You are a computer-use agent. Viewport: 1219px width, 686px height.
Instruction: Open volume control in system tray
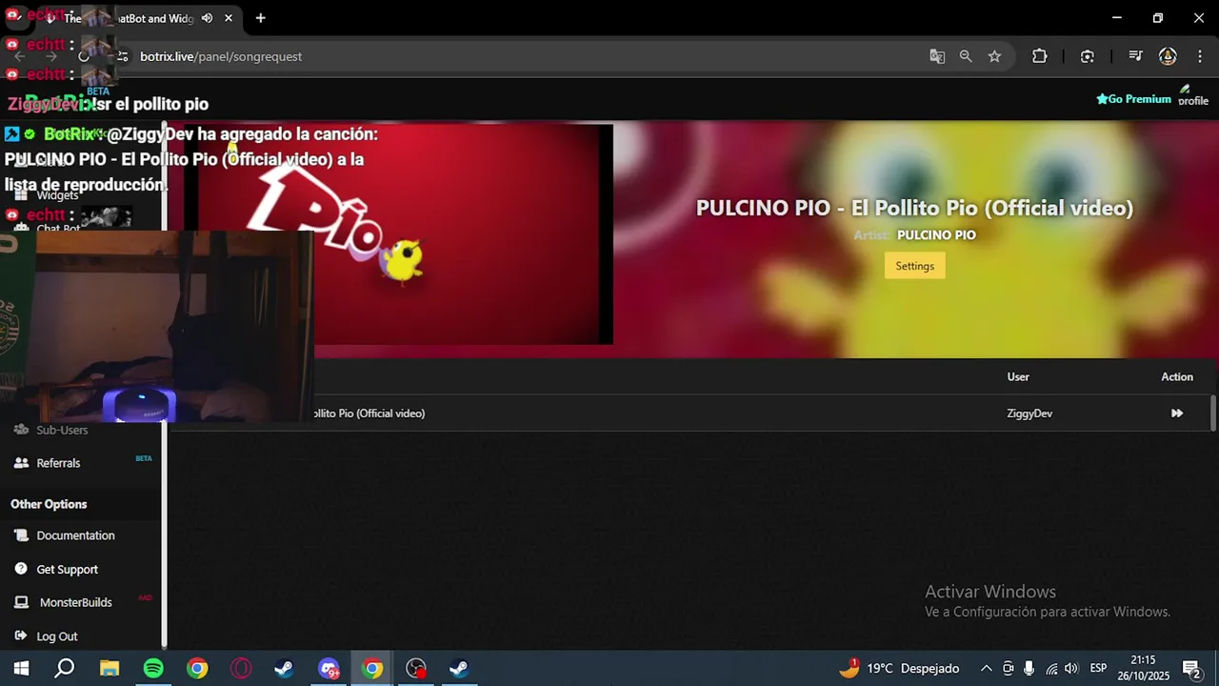pyautogui.click(x=1072, y=669)
